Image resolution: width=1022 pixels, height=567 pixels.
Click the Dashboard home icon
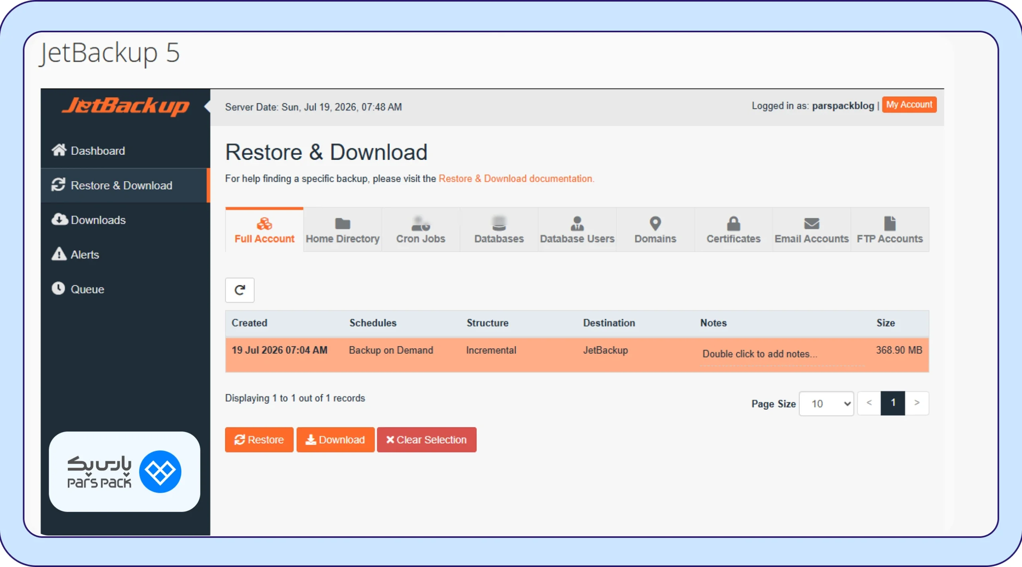coord(59,150)
